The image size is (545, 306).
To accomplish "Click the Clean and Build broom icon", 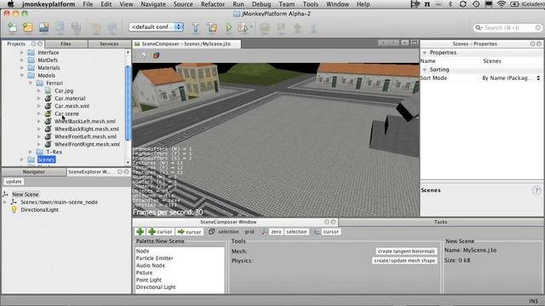I will [x=212, y=27].
